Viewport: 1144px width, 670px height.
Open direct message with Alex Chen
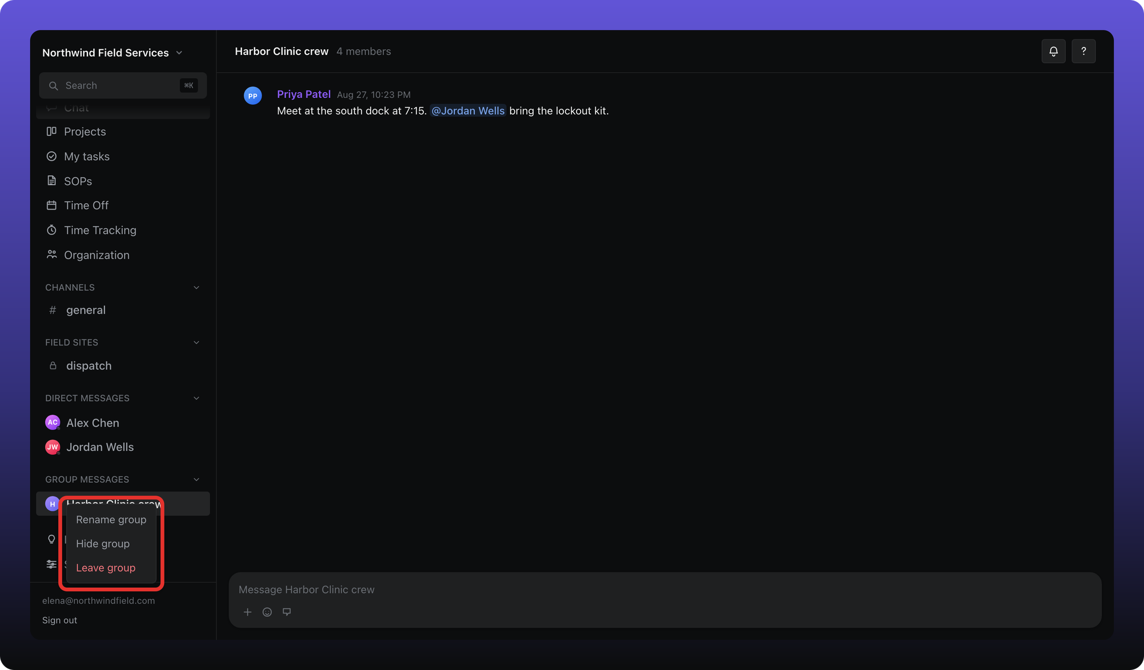click(x=123, y=423)
